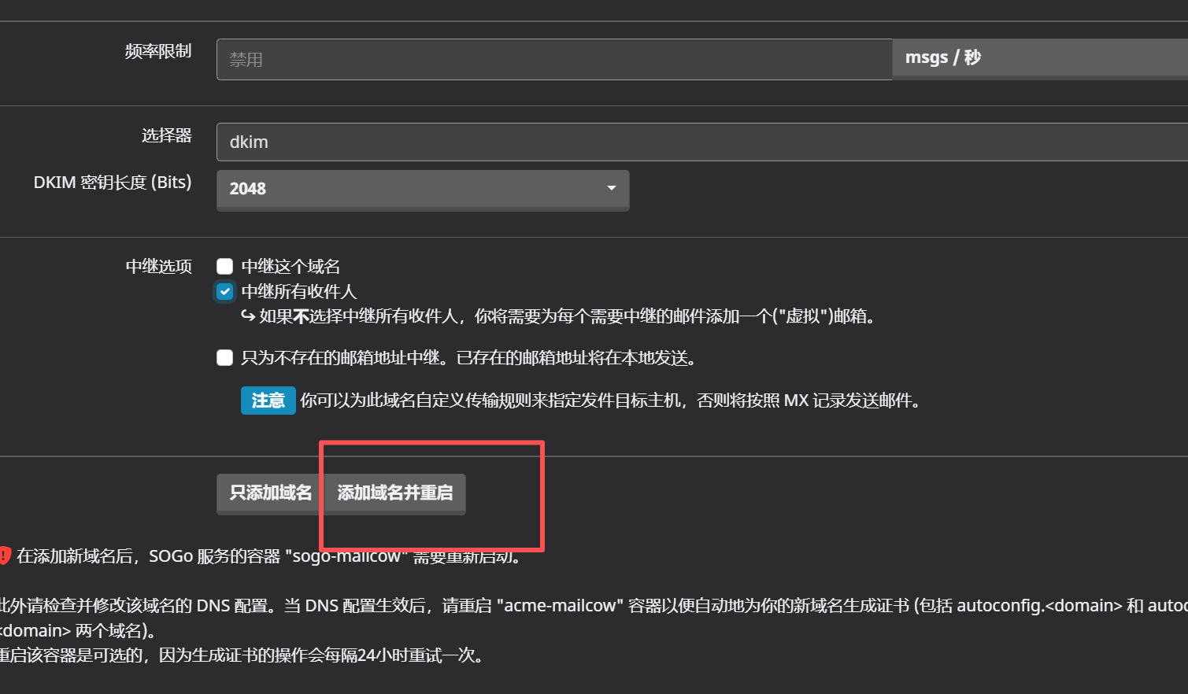Tick the 只为不存在的邮箱地址中继 checkbox
The height and width of the screenshot is (694, 1188).
point(225,358)
